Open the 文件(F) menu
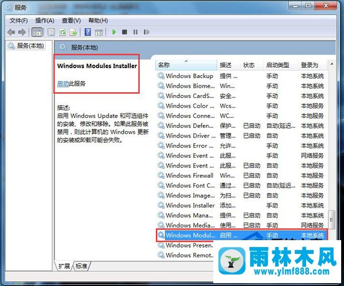 coord(19,21)
